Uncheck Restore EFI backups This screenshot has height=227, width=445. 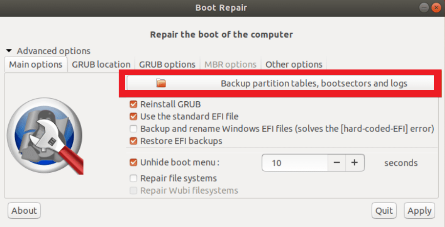(133, 141)
